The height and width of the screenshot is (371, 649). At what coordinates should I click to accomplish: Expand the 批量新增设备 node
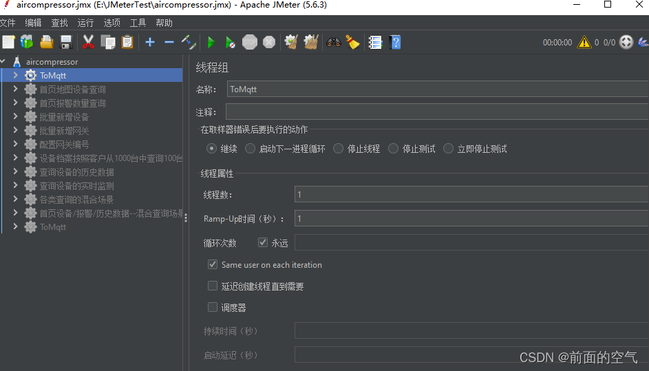click(x=16, y=116)
